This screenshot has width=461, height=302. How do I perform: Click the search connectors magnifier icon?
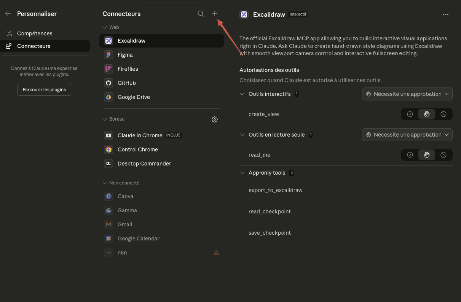click(201, 14)
